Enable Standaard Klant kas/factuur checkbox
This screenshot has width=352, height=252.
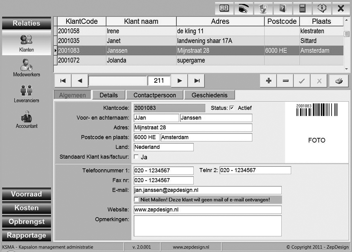point(136,157)
